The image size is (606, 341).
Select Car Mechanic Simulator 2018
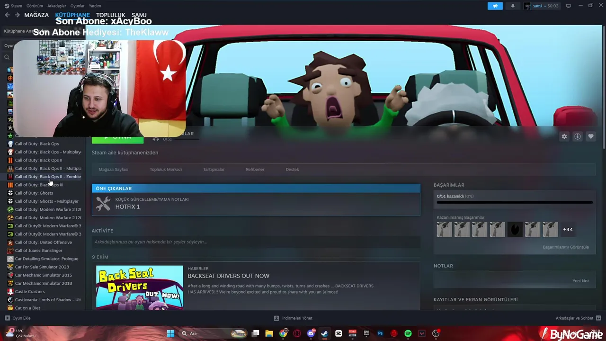click(44, 283)
